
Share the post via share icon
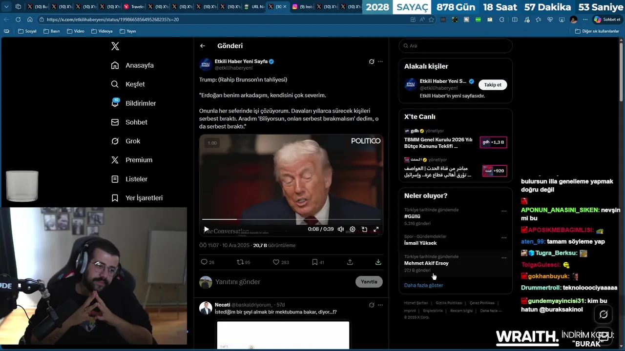pos(350,262)
